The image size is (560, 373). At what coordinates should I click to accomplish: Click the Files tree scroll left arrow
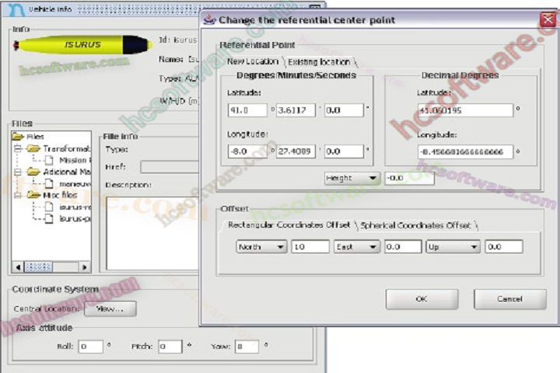(x=18, y=267)
